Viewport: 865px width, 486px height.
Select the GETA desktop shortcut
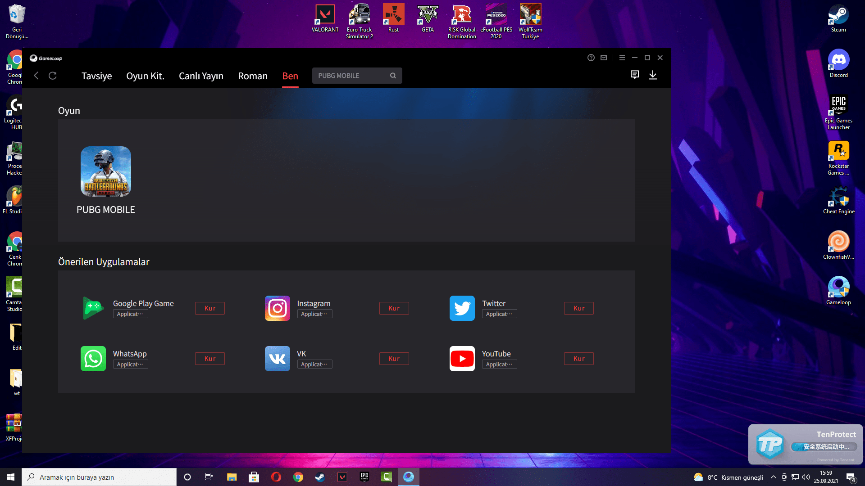[x=428, y=18]
